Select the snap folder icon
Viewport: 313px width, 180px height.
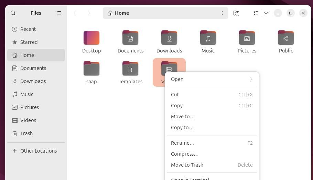tap(91, 69)
